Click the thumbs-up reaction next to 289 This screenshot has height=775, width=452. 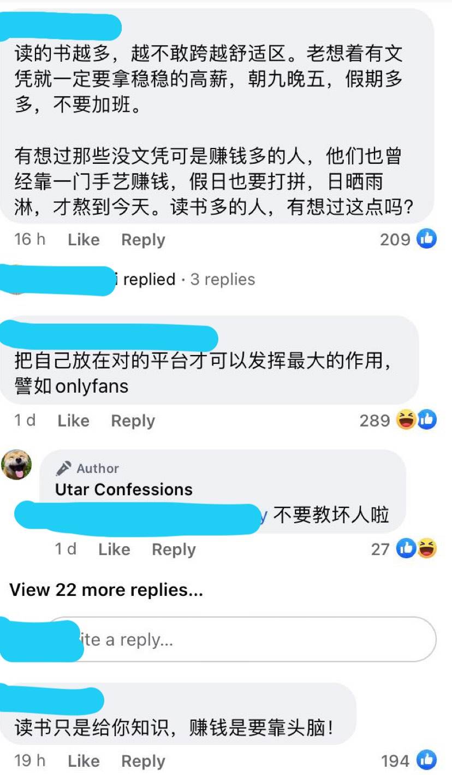(x=427, y=420)
